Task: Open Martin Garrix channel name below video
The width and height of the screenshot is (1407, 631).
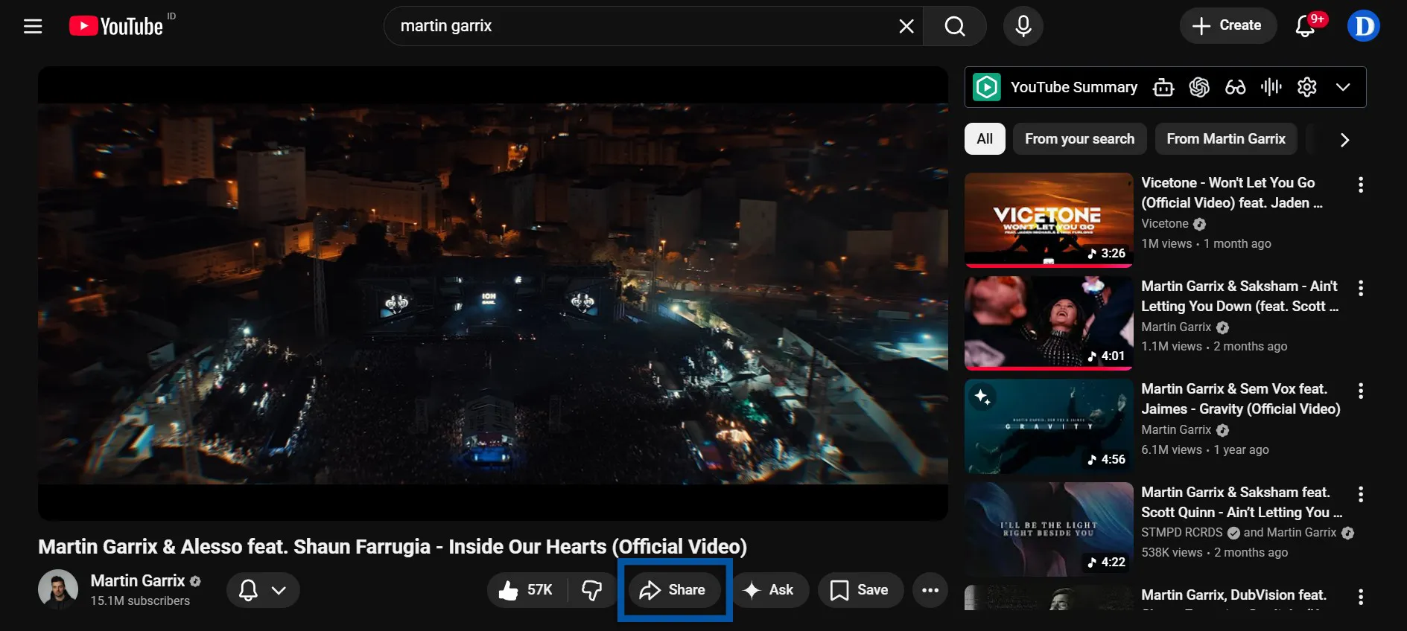Action: point(137,581)
